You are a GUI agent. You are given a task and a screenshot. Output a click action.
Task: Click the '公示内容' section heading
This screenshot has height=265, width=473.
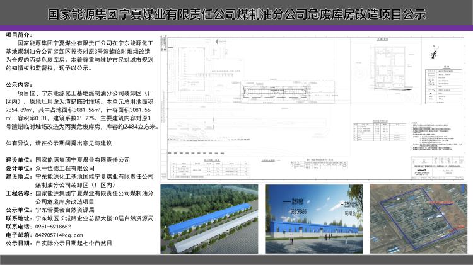coord(20,84)
